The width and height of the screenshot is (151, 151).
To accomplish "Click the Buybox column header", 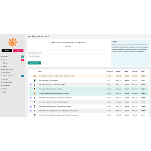I will (x=135, y=72).
